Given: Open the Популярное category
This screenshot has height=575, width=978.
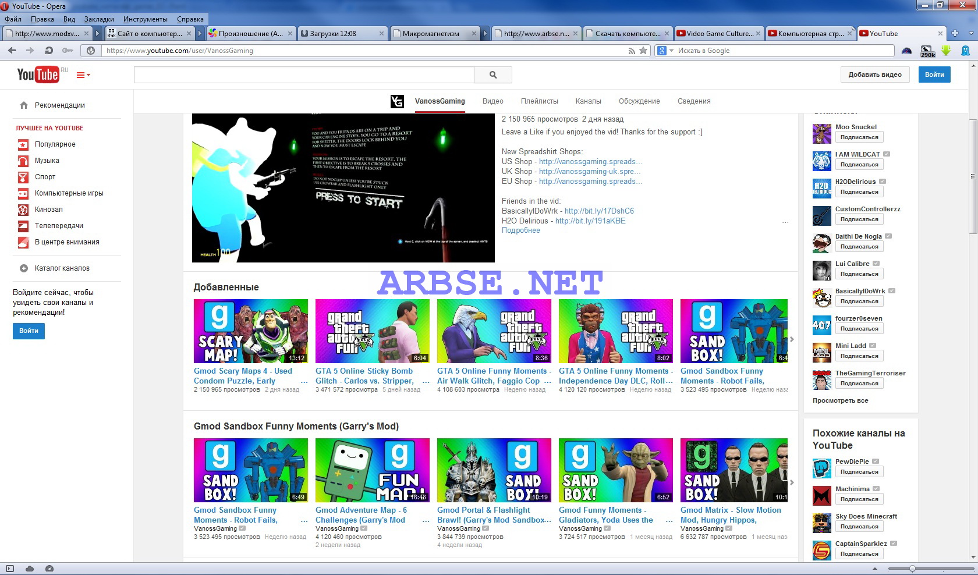Looking at the screenshot, I should tap(55, 144).
